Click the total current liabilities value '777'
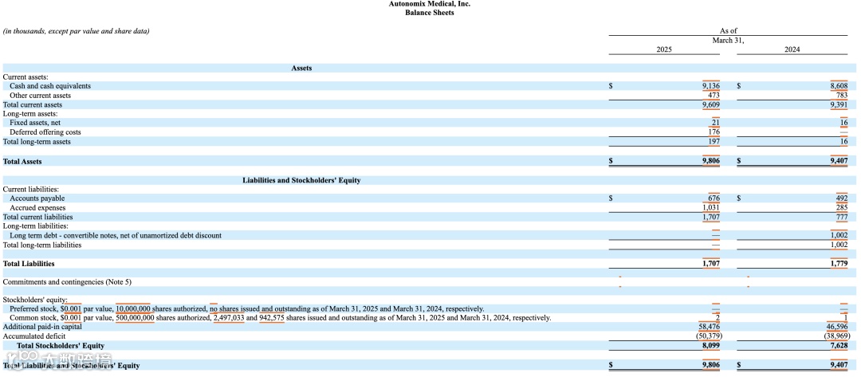 click(x=843, y=218)
